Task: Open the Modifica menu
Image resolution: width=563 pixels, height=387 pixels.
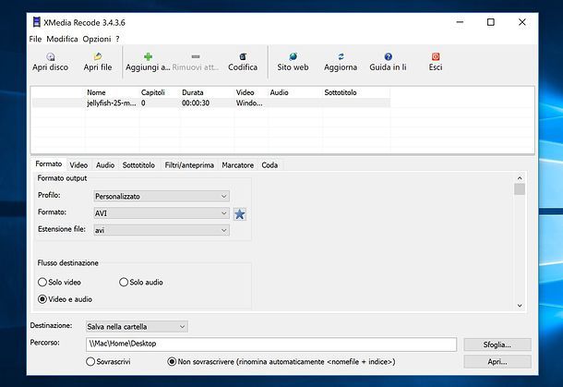Action: (62, 39)
